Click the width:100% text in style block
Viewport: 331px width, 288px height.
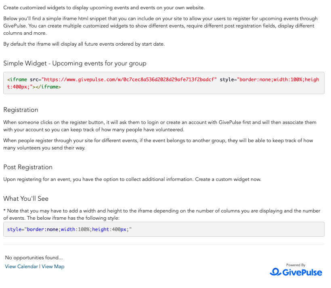pyautogui.click(x=75, y=229)
